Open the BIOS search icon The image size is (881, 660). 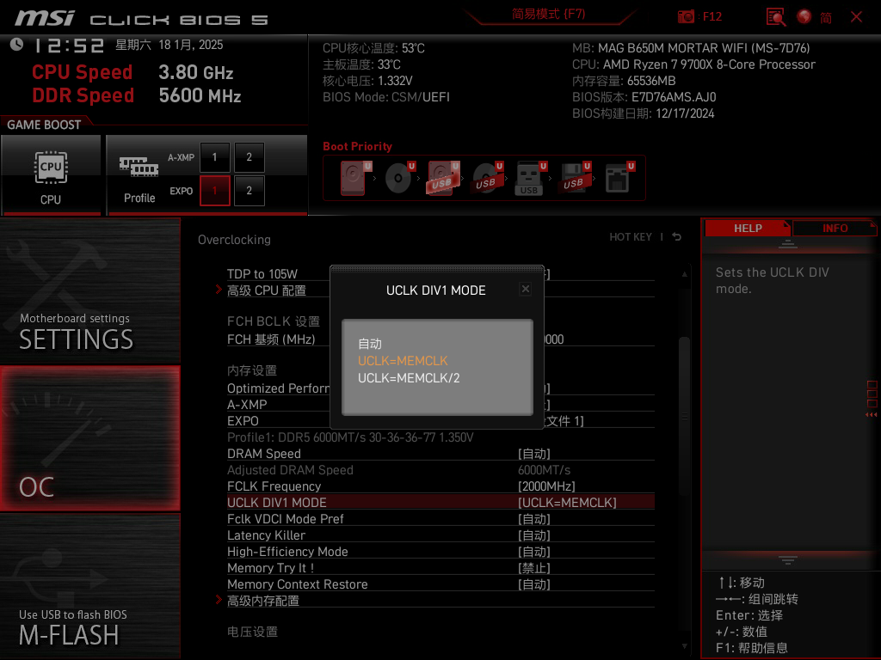click(775, 16)
